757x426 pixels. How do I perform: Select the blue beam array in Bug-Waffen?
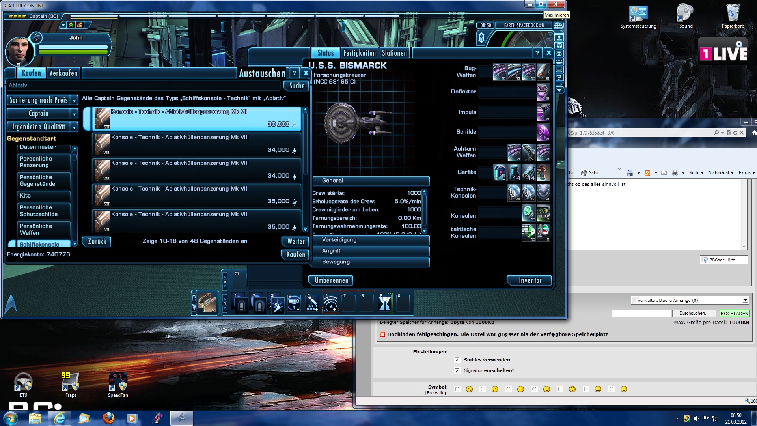tap(514, 72)
